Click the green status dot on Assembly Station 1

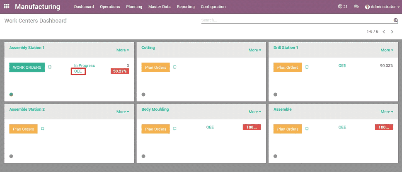(x=11, y=94)
